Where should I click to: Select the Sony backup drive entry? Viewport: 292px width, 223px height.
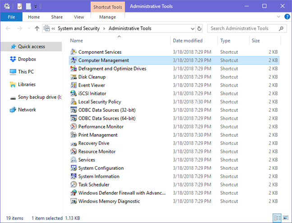coord(36,97)
